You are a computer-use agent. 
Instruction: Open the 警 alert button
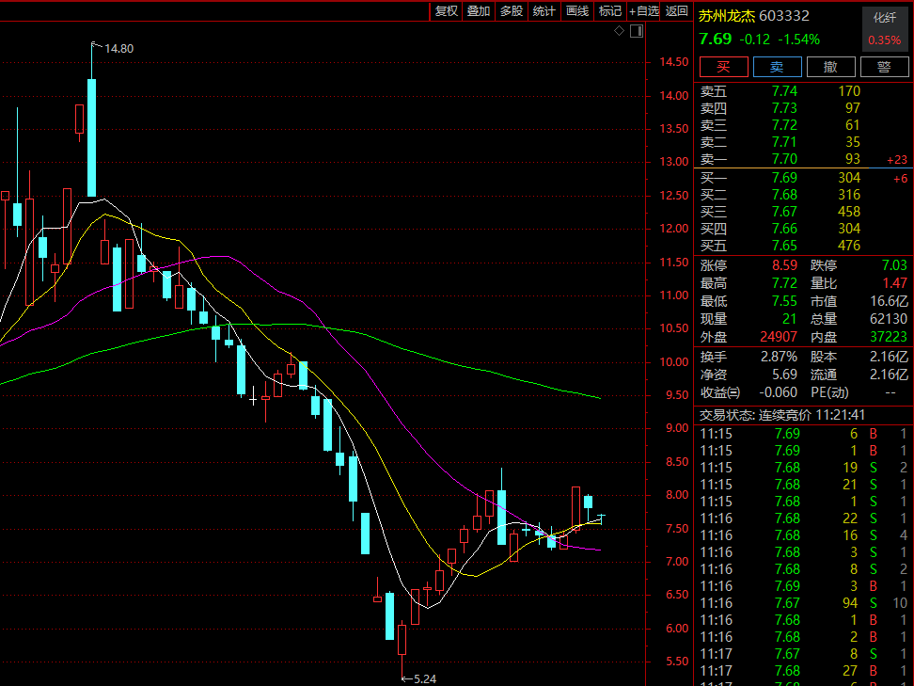pos(883,67)
